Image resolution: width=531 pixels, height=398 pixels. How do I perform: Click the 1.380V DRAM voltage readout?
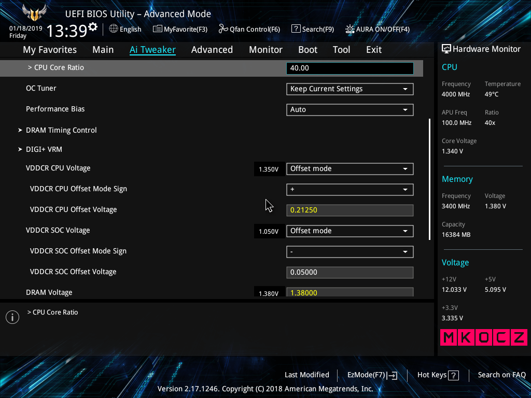(269, 293)
